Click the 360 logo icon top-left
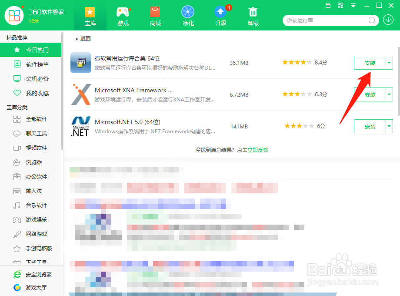 click(x=14, y=16)
